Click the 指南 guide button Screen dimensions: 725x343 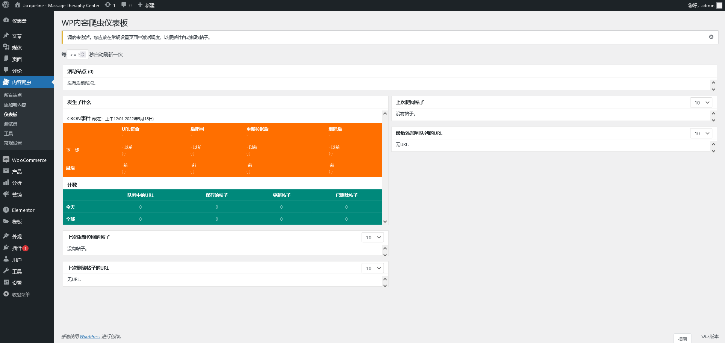[x=682, y=338]
